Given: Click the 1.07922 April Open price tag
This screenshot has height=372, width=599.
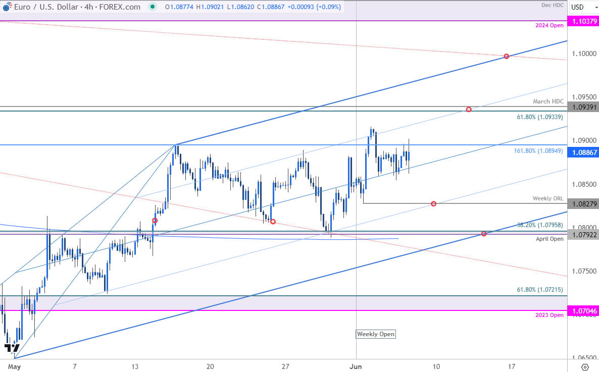Looking at the screenshot, I should [583, 234].
